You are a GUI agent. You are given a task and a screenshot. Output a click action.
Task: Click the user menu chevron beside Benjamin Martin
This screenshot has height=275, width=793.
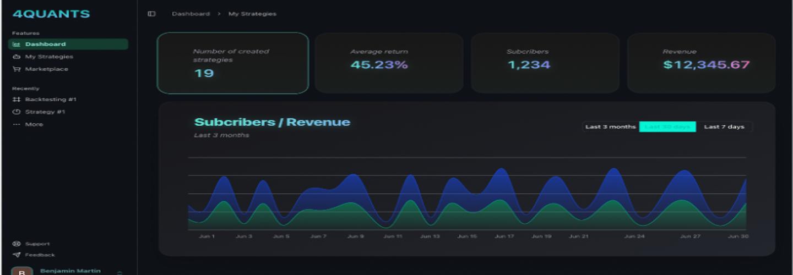coord(120,272)
